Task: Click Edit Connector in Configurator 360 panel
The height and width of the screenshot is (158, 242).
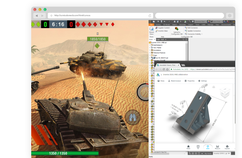Action: click(191, 28)
